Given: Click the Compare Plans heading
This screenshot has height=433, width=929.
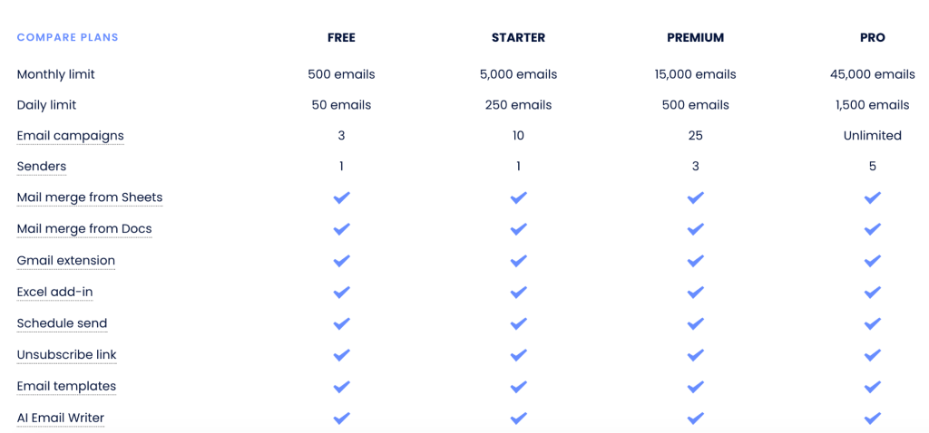Looking at the screenshot, I should click(x=68, y=38).
